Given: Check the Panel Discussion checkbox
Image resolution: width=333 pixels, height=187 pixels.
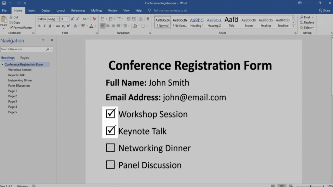Looking at the screenshot, I should click(x=110, y=165).
